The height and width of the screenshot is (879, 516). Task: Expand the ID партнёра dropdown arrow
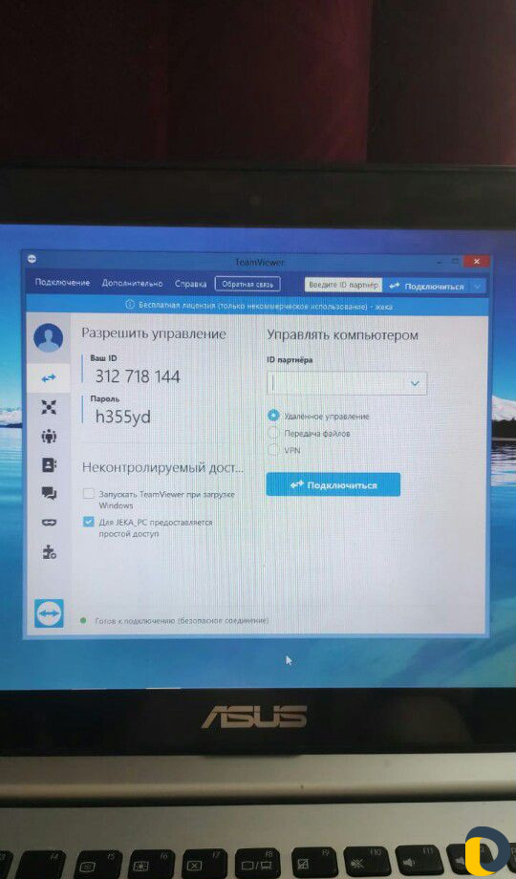tap(415, 383)
